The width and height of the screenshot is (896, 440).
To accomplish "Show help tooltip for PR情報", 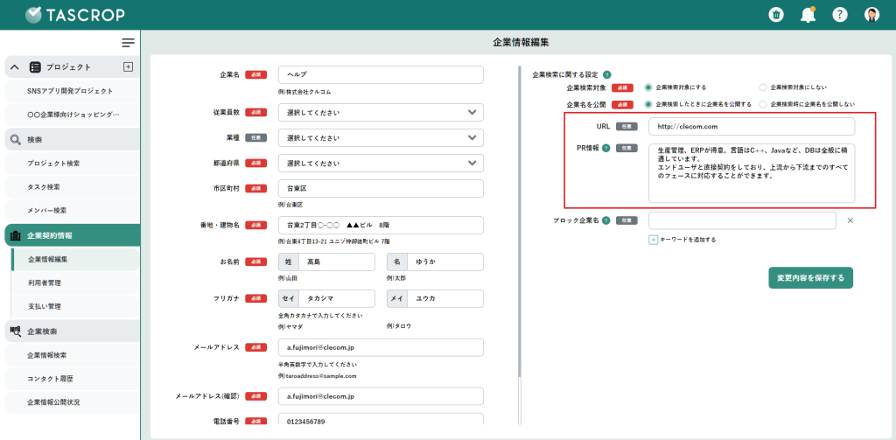I will [606, 148].
